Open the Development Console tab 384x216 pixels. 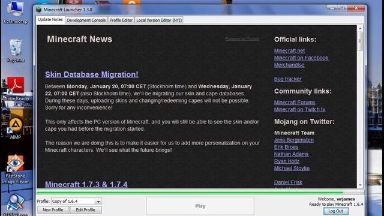(x=86, y=20)
